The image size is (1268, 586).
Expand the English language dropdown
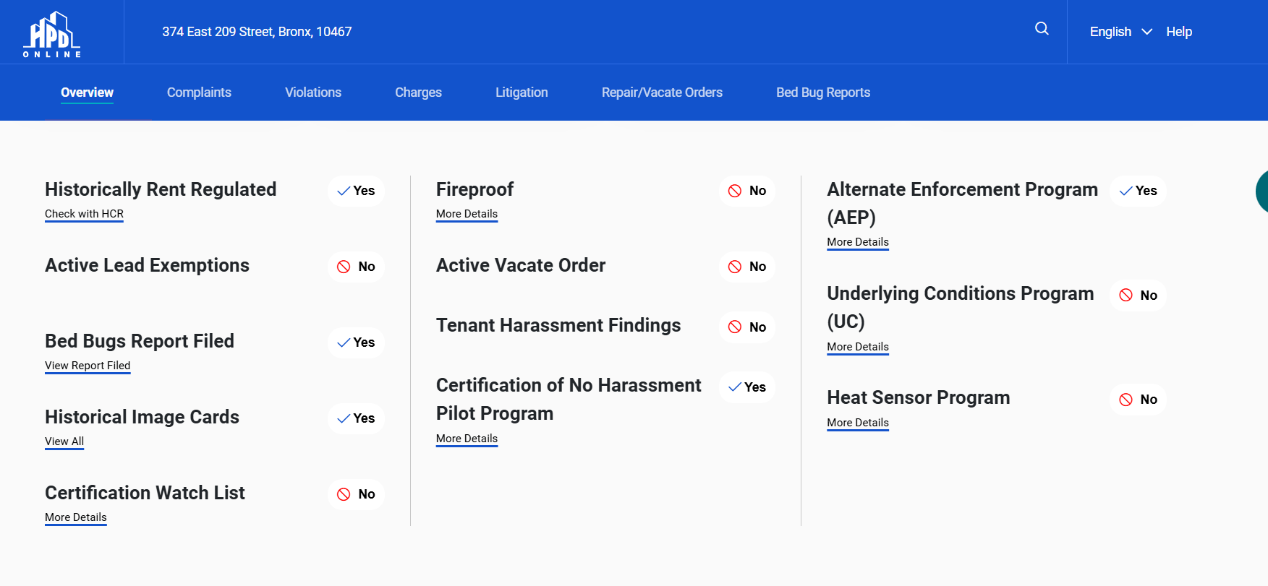pyautogui.click(x=1120, y=32)
